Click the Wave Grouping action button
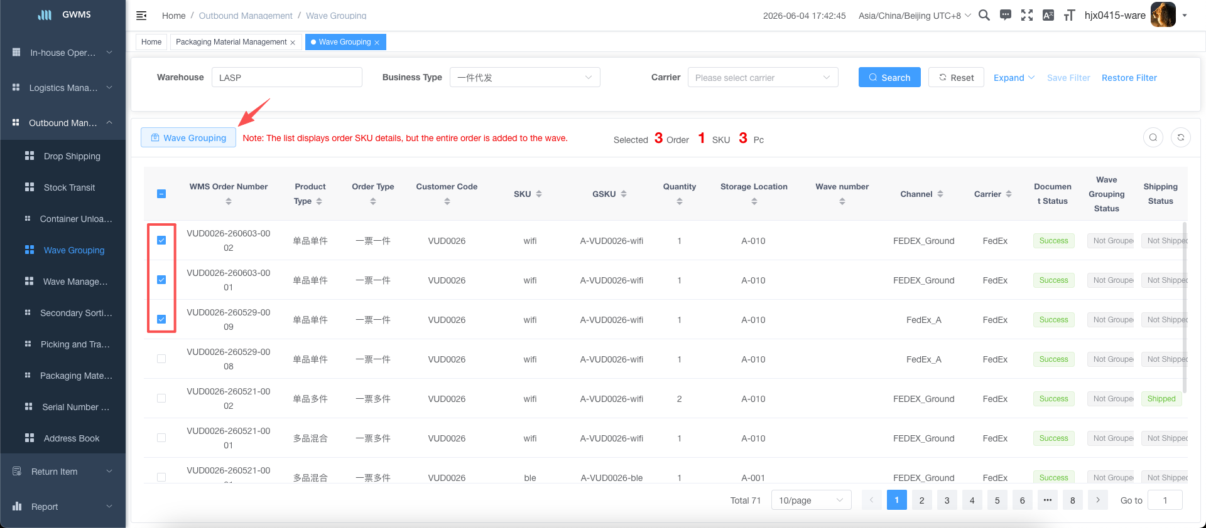1206x528 pixels. pos(188,137)
